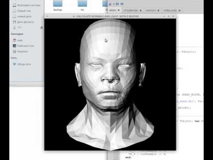This screenshot has height=160, width=213.
Task: Click the trash can icon in the sidebar
Action: [x=14, y=52]
